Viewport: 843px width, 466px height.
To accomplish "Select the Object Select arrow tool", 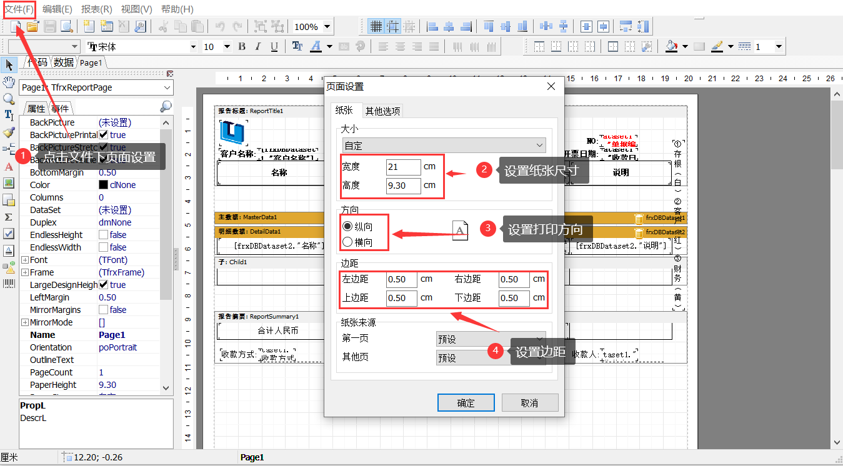I will coord(9,64).
